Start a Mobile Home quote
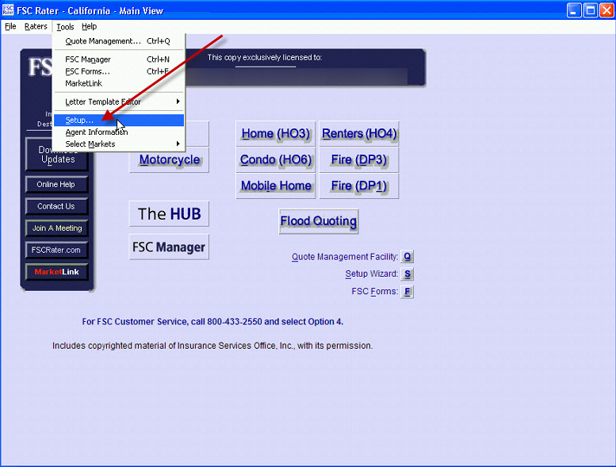This screenshot has height=467, width=616. point(276,186)
